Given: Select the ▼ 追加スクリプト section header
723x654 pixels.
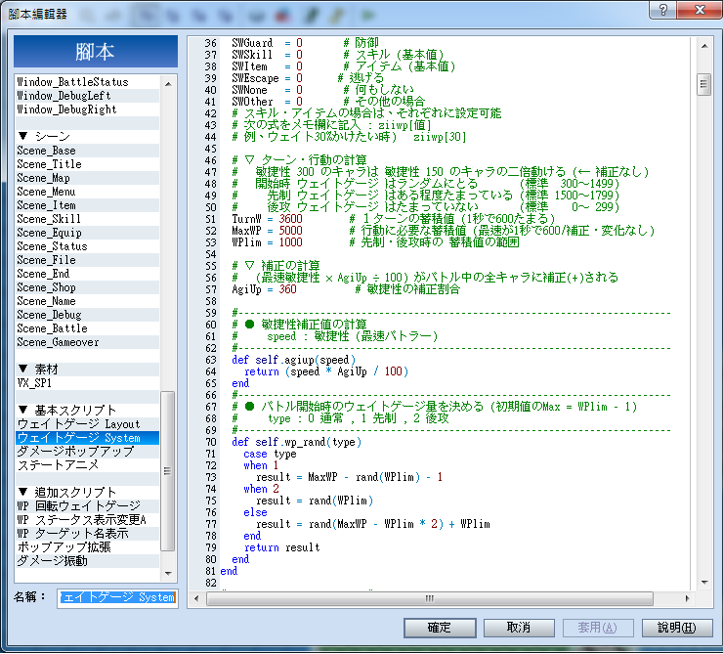Looking at the screenshot, I should click(x=87, y=493).
